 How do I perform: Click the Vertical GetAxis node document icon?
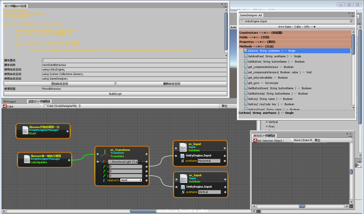pos(184,179)
